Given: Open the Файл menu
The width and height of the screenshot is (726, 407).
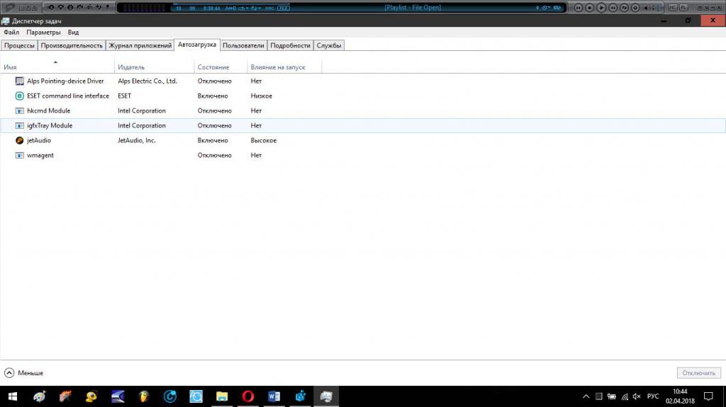Looking at the screenshot, I should point(11,33).
